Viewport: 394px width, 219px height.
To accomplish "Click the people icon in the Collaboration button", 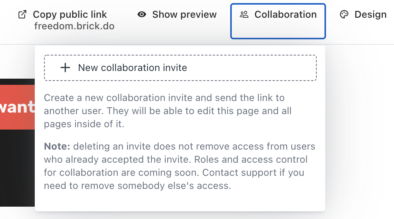I will click(x=244, y=15).
